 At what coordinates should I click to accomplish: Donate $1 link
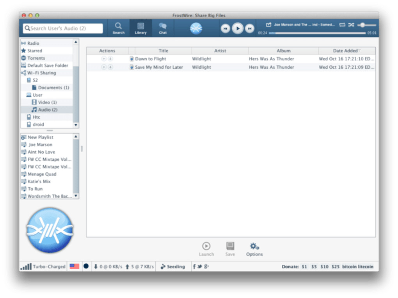[x=304, y=266]
